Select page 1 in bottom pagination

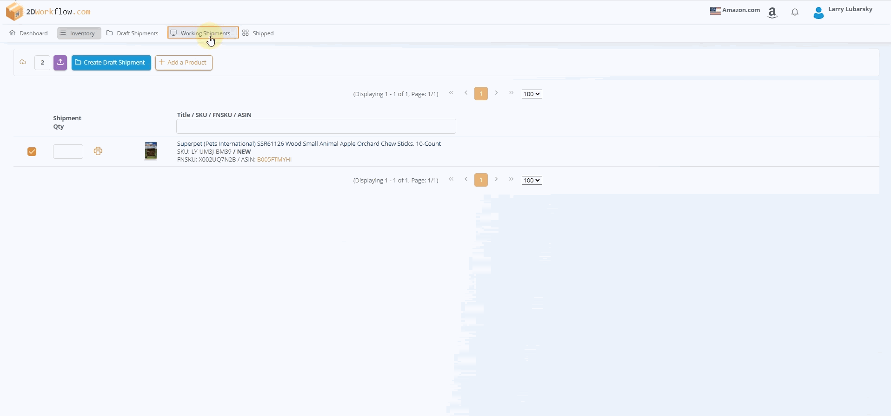click(x=481, y=180)
